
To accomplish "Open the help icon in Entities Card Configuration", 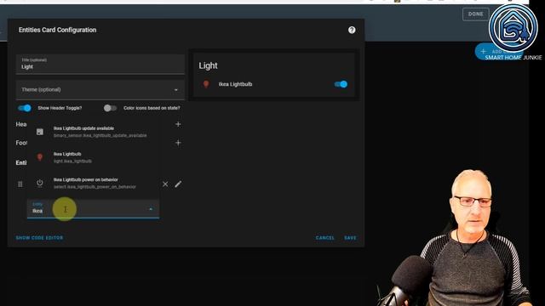I will click(352, 31).
